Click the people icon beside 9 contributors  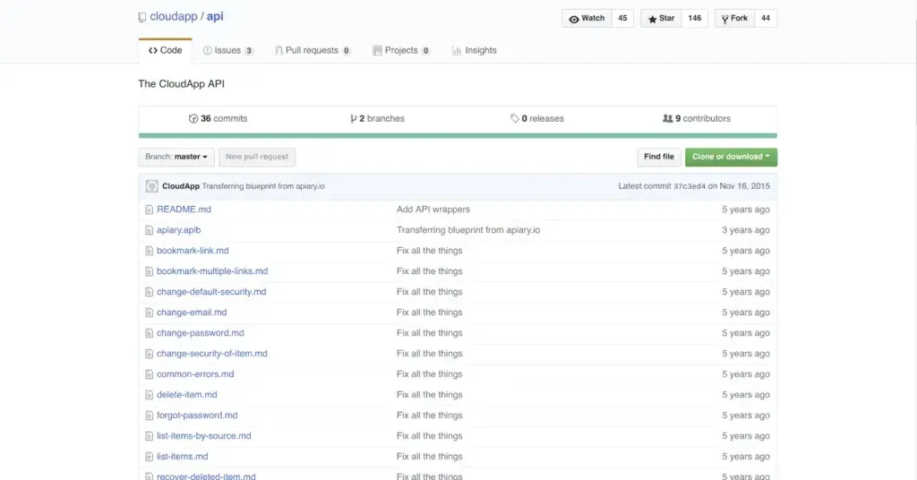[667, 119]
